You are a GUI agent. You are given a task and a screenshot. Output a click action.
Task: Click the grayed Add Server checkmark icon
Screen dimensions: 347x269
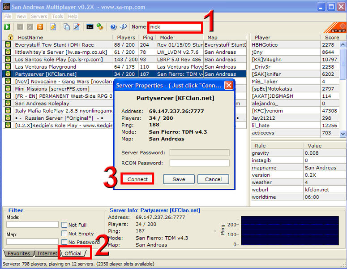20,27
